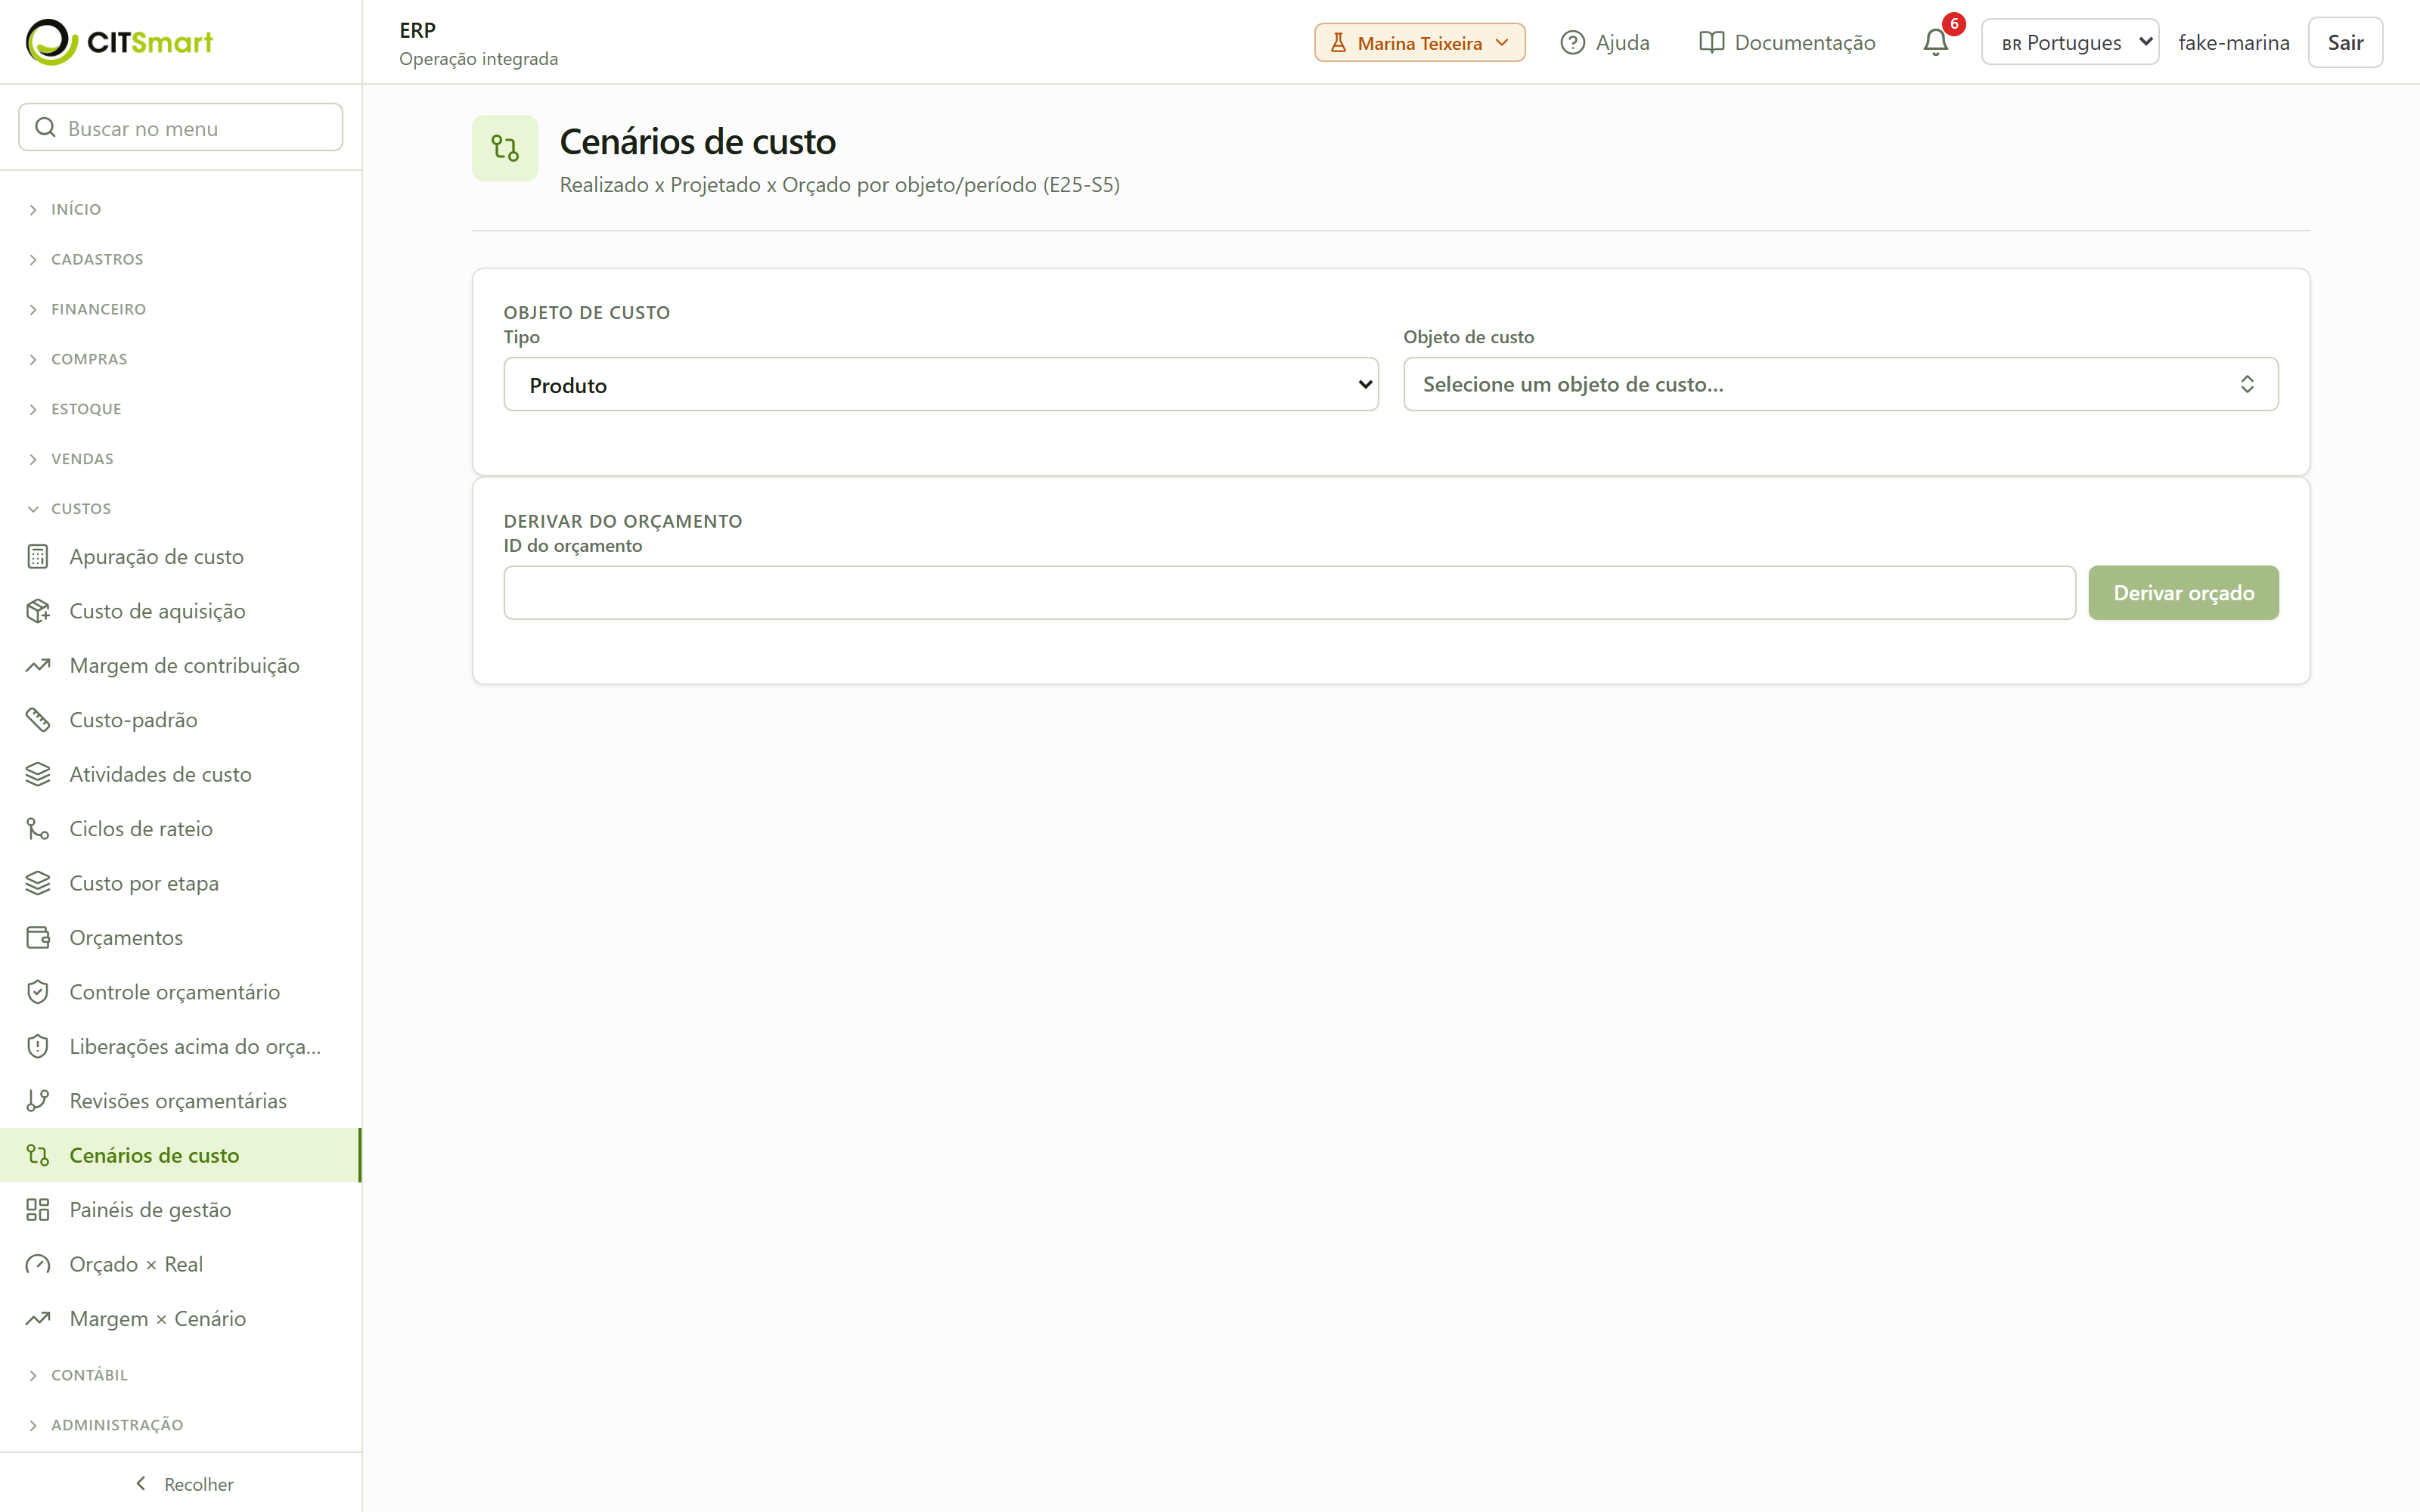Expand the INÍCIO menu section
Viewport: 2420px width, 1512px height.
(x=181, y=209)
